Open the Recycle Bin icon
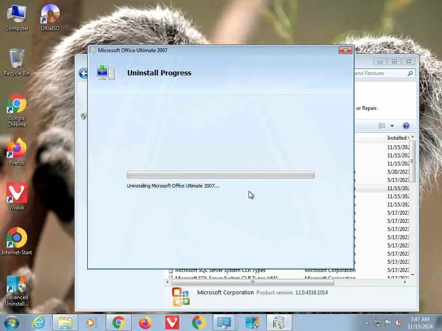This screenshot has height=331, width=442. [x=17, y=62]
